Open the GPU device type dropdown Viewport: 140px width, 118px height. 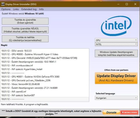pos(116,40)
